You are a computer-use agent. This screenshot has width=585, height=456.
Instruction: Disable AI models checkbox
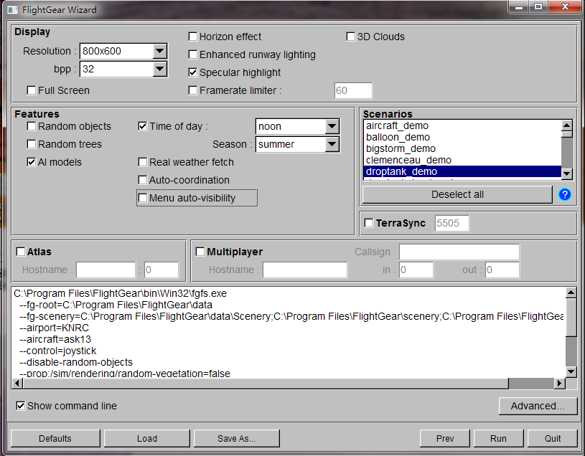(x=32, y=162)
